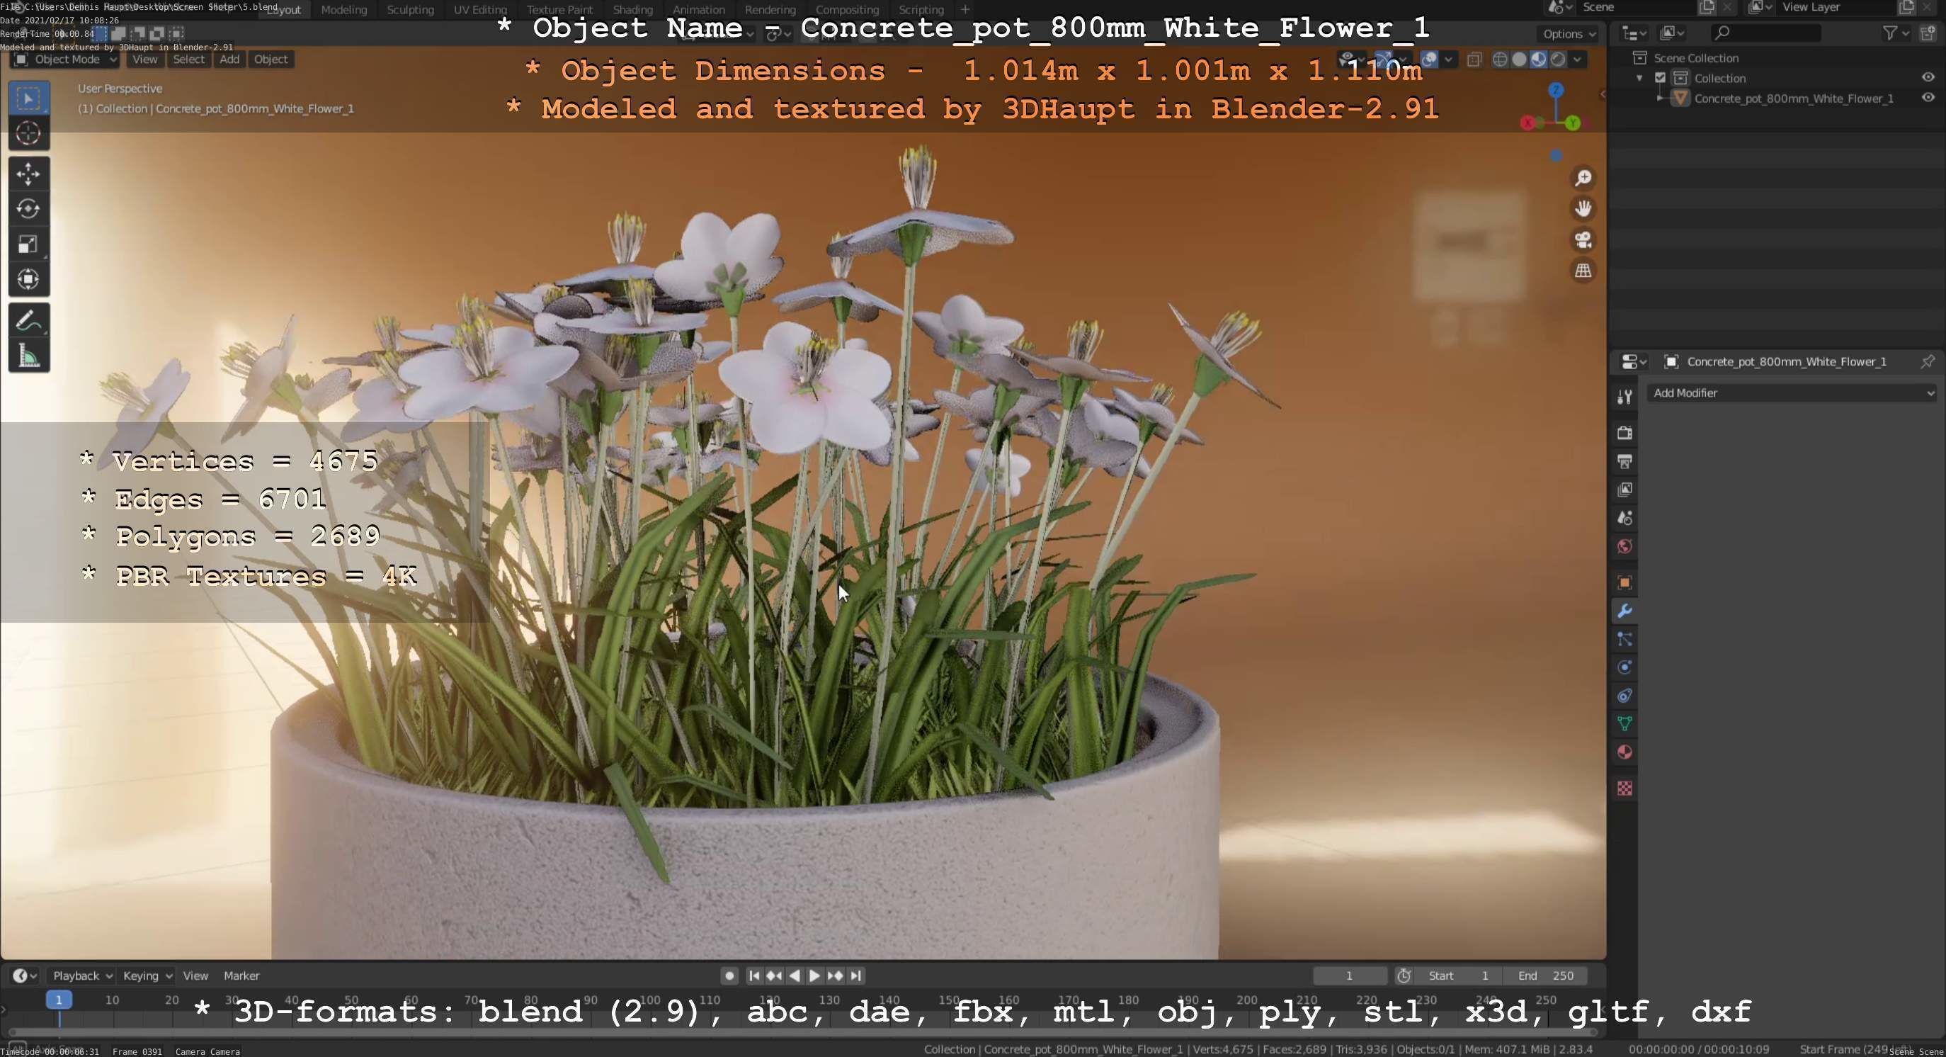Image resolution: width=1946 pixels, height=1057 pixels.
Task: Open Output properties printer tab
Action: point(1625,462)
